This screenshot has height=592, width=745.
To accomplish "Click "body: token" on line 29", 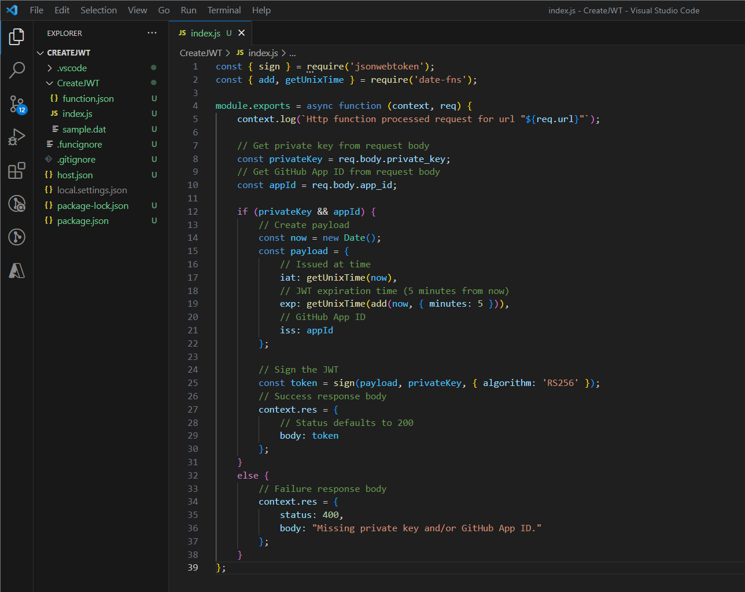I will [x=309, y=435].
